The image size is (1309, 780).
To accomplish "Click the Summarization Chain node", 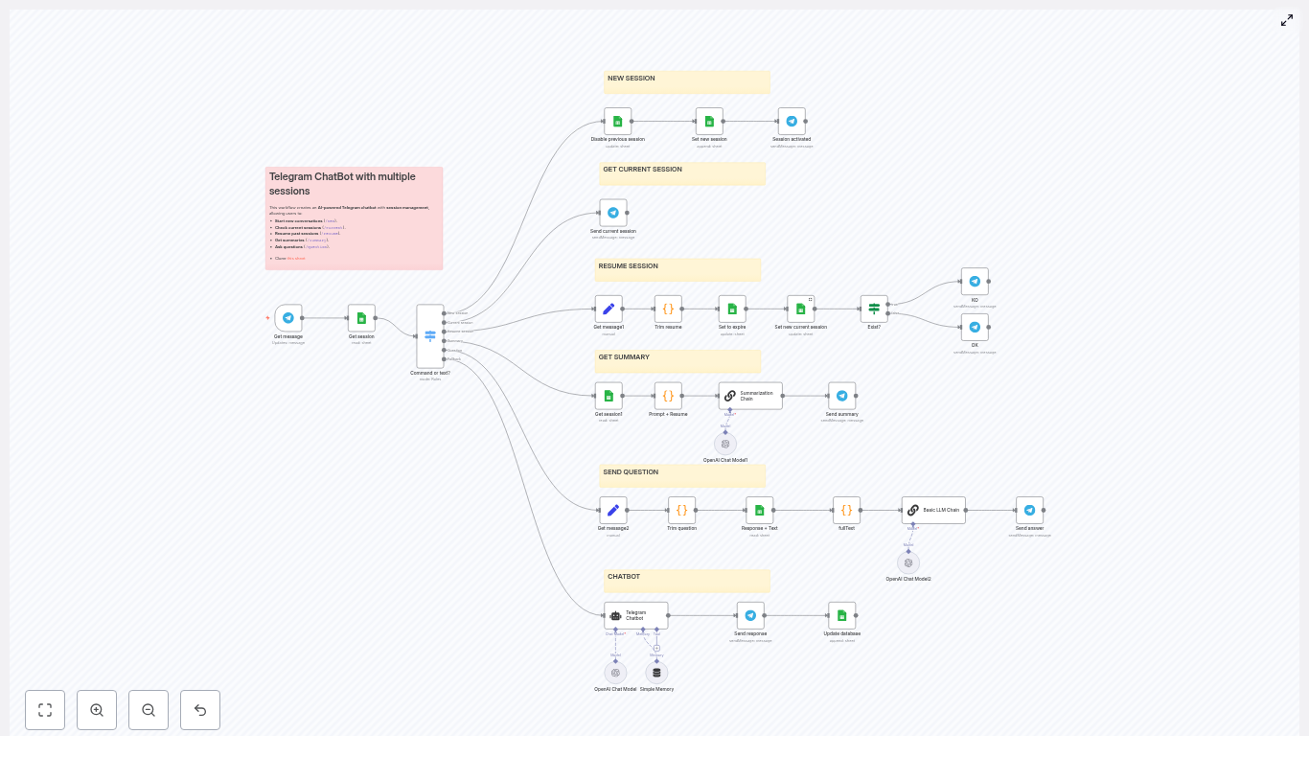I will click(x=750, y=396).
